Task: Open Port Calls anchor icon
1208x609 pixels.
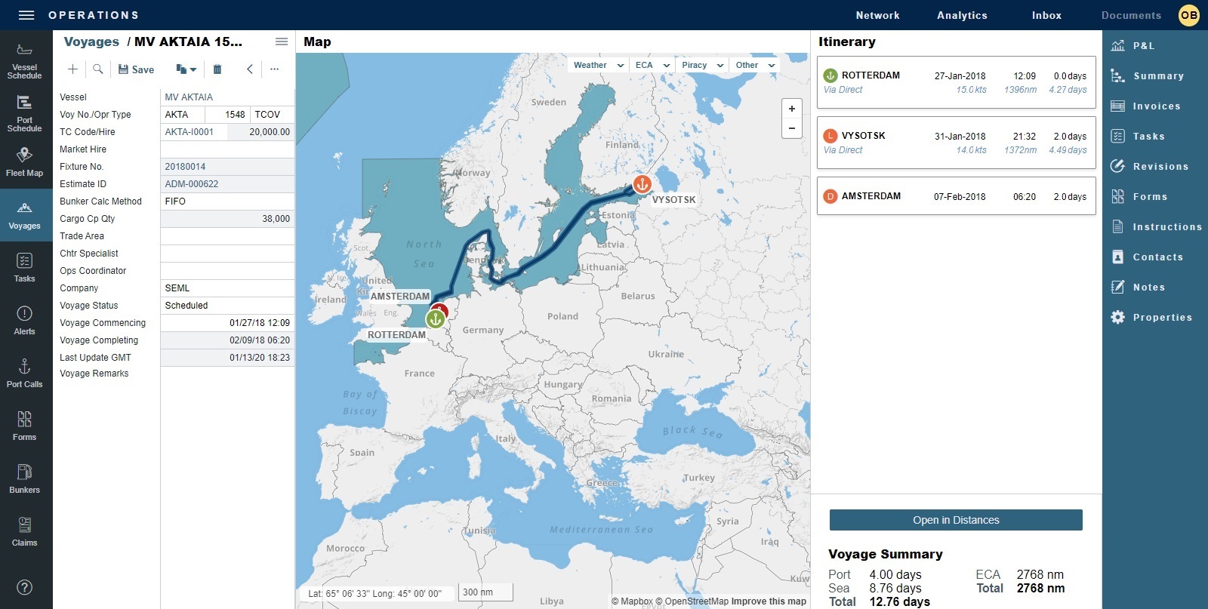Action: click(24, 373)
